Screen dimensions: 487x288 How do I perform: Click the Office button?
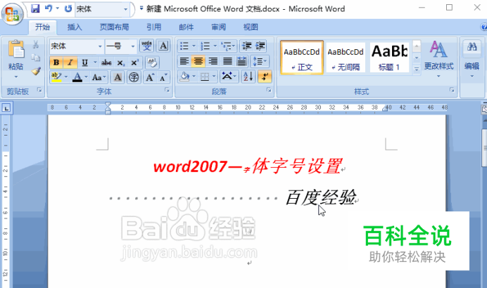(x=13, y=14)
